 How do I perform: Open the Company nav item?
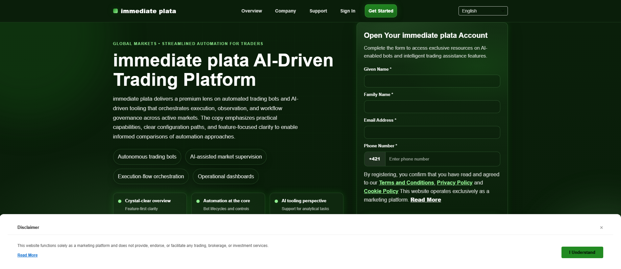pyautogui.click(x=286, y=11)
